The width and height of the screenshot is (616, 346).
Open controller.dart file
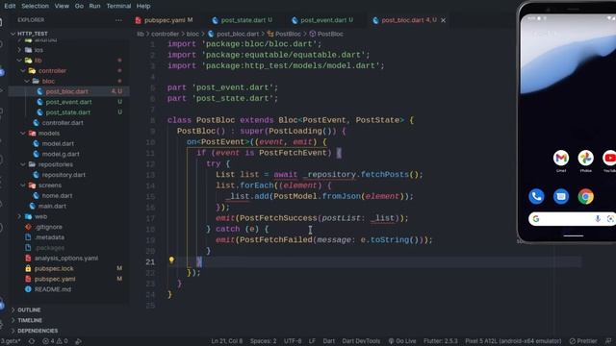pyautogui.click(x=63, y=123)
